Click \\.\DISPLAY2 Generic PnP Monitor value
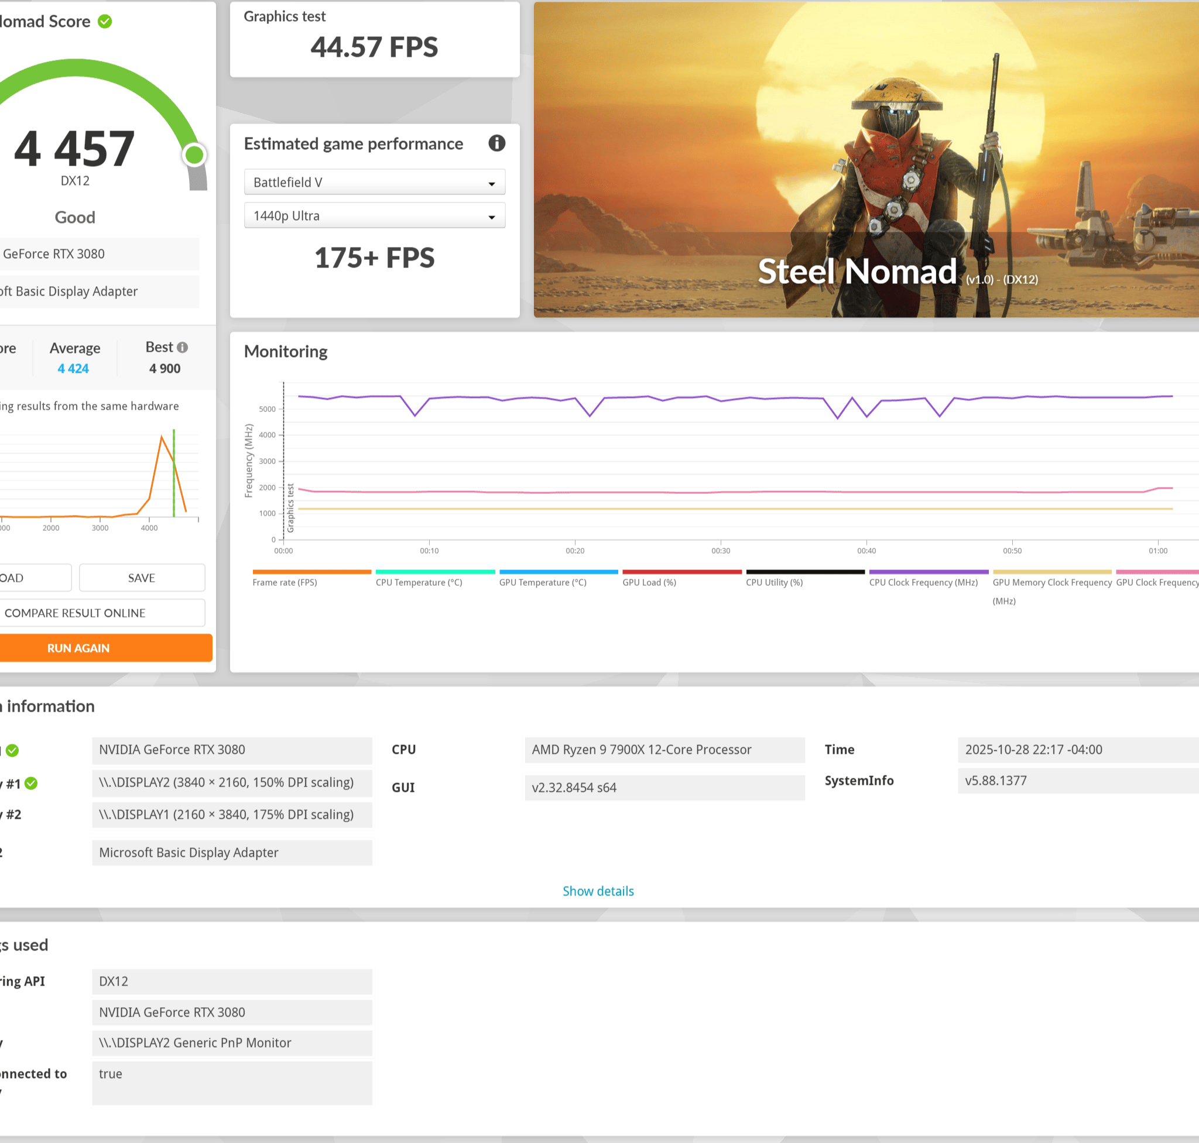The width and height of the screenshot is (1199, 1143). pos(232,1043)
